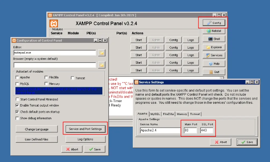Click Config in the third module row
The height and width of the screenshot is (162, 270).
point(173,55)
